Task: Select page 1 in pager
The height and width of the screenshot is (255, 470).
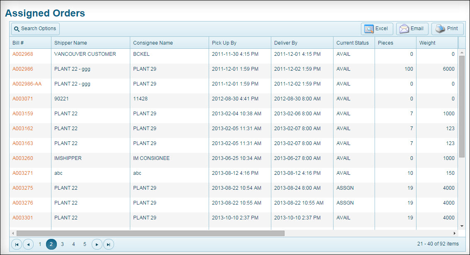Action: click(40, 244)
